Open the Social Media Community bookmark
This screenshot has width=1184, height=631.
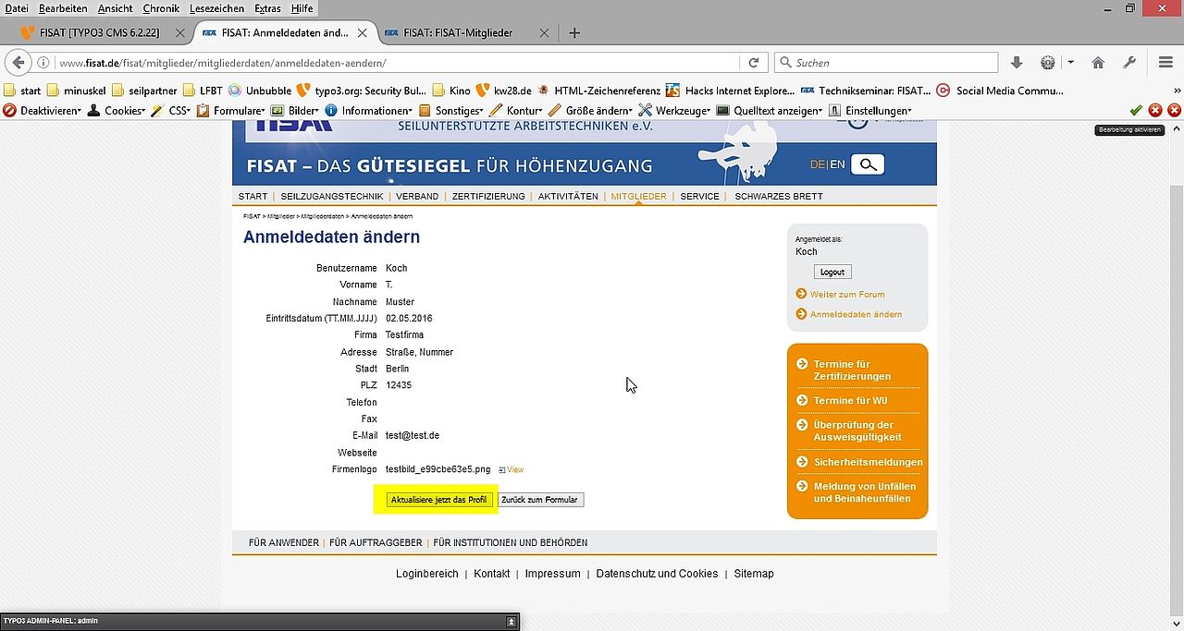[x=1000, y=91]
